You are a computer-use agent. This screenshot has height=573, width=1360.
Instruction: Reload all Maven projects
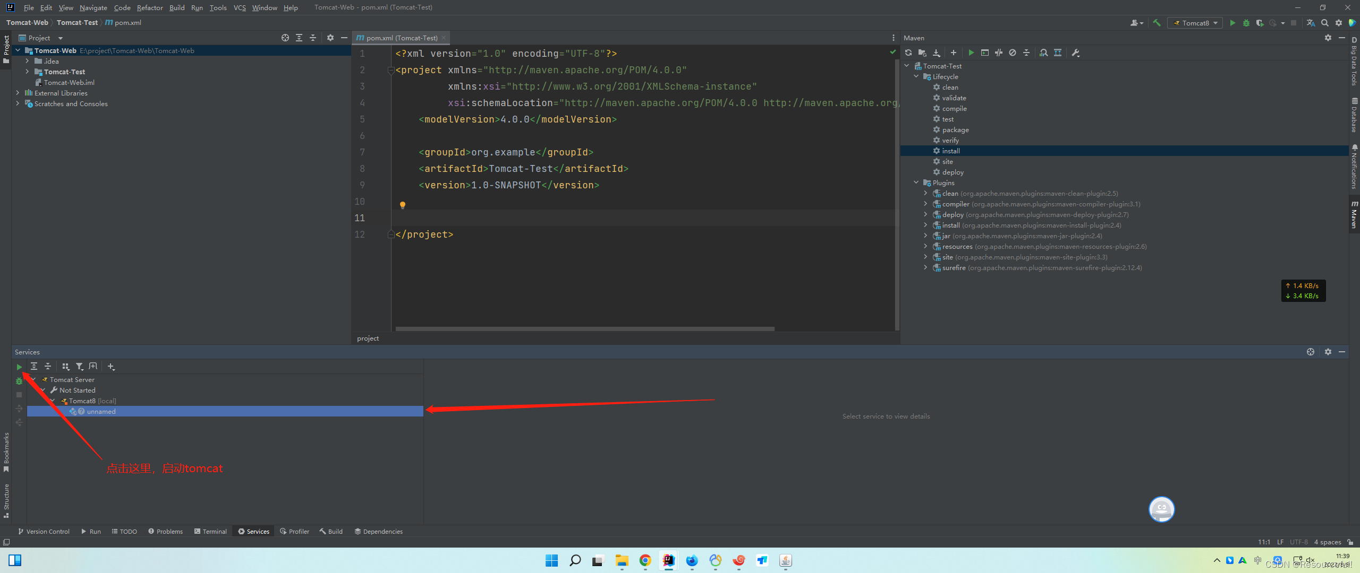[908, 53]
